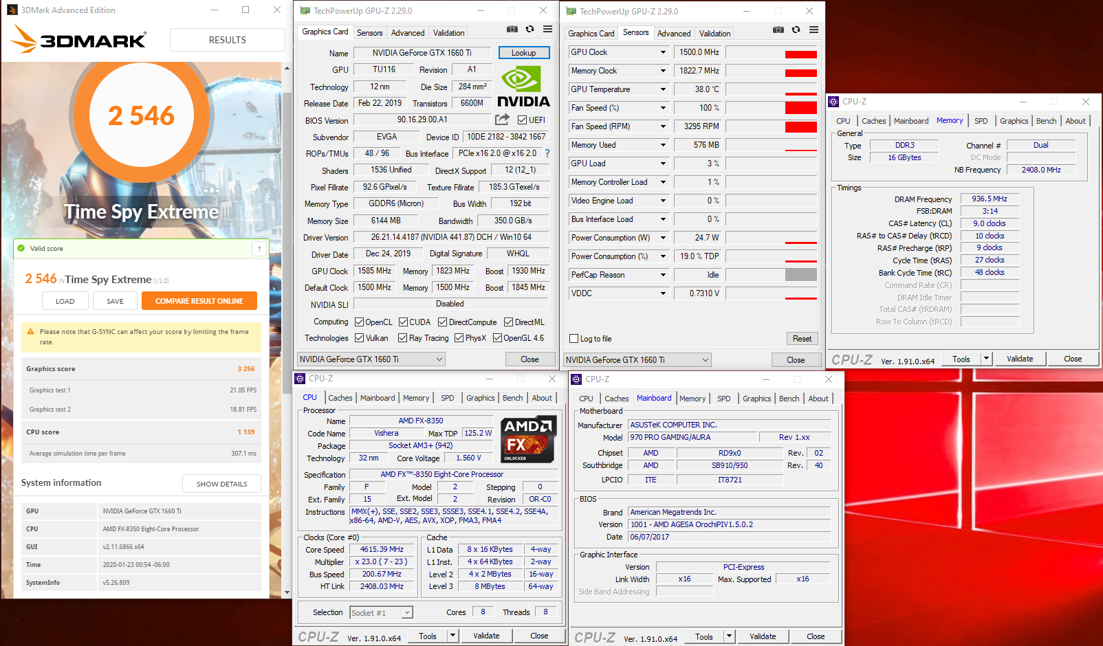Click the G-SYNC warning triangle icon
Image resolution: width=1103 pixels, height=646 pixels.
[30, 331]
